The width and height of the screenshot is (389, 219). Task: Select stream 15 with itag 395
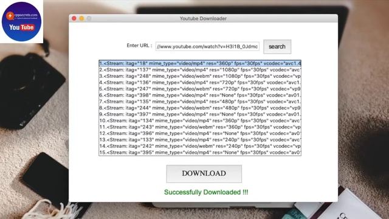pyautogui.click(x=200, y=153)
